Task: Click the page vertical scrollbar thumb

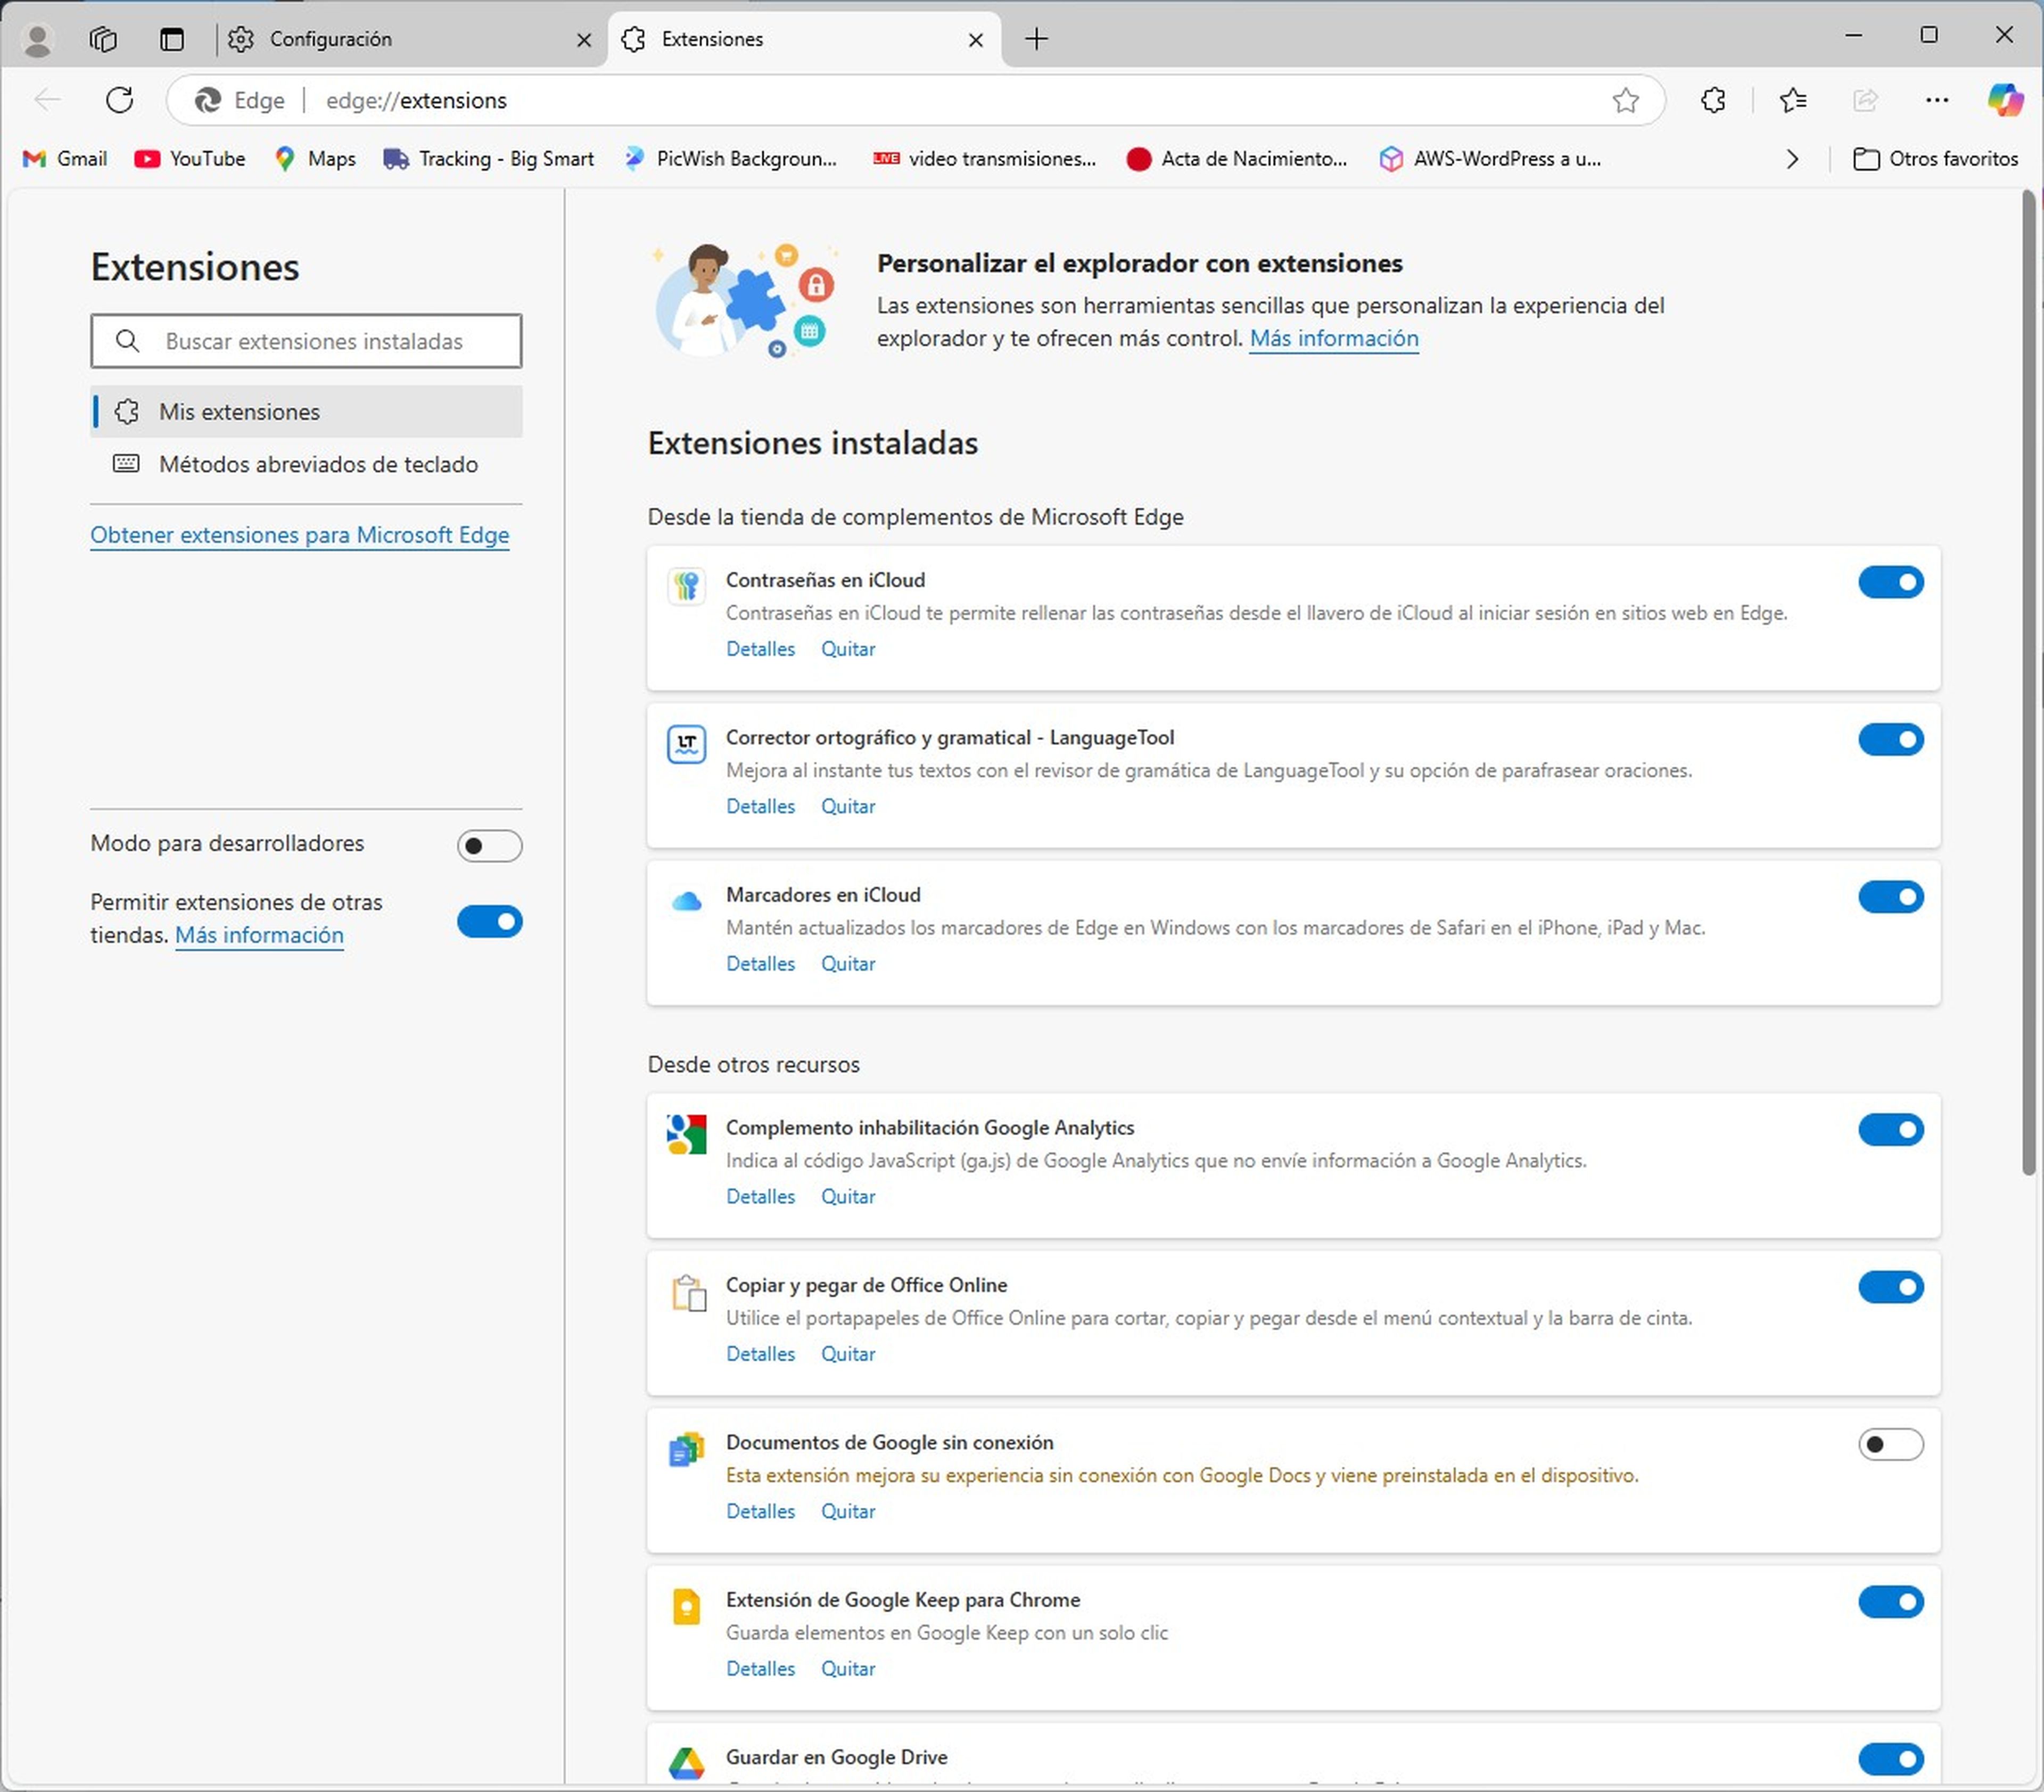Action: [x=2028, y=682]
